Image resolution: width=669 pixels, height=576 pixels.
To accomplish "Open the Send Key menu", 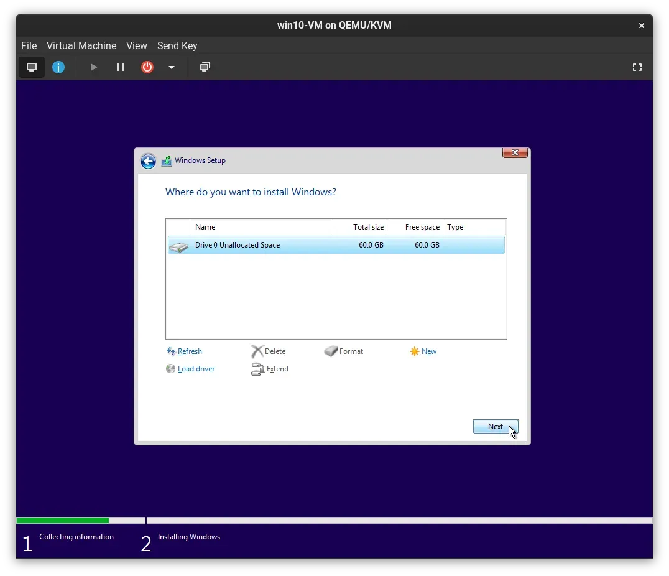I will 177,45.
